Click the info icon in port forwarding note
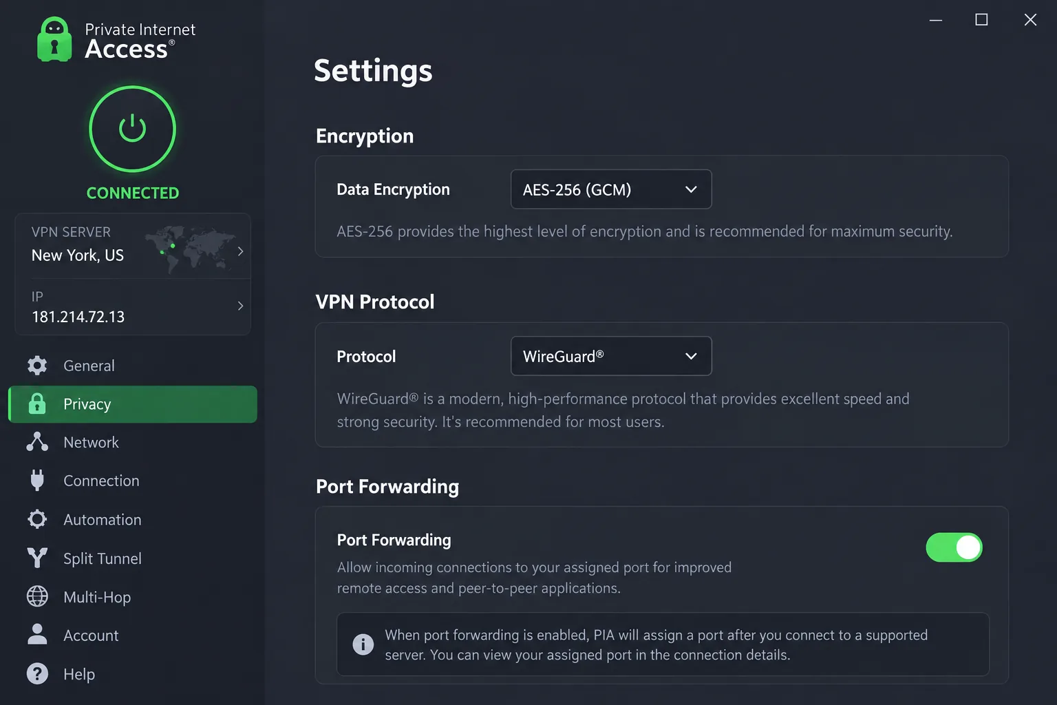Screen dimensions: 1057x705 tap(363, 644)
